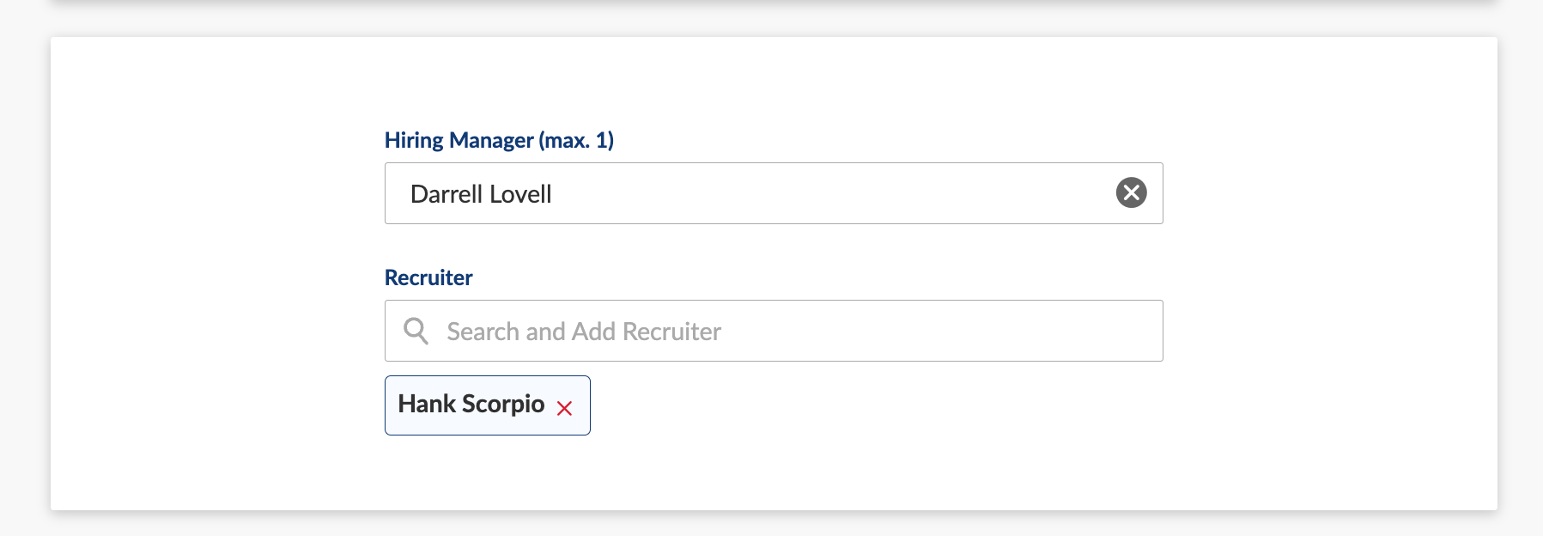Delete the Hank Scorpio recruiter tag
1543x536 pixels.
pyautogui.click(x=564, y=409)
